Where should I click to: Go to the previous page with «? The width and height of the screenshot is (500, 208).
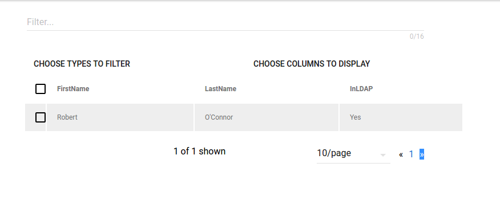pyautogui.click(x=401, y=154)
